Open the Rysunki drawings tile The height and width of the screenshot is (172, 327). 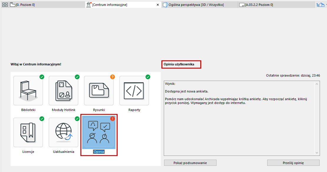(99, 90)
